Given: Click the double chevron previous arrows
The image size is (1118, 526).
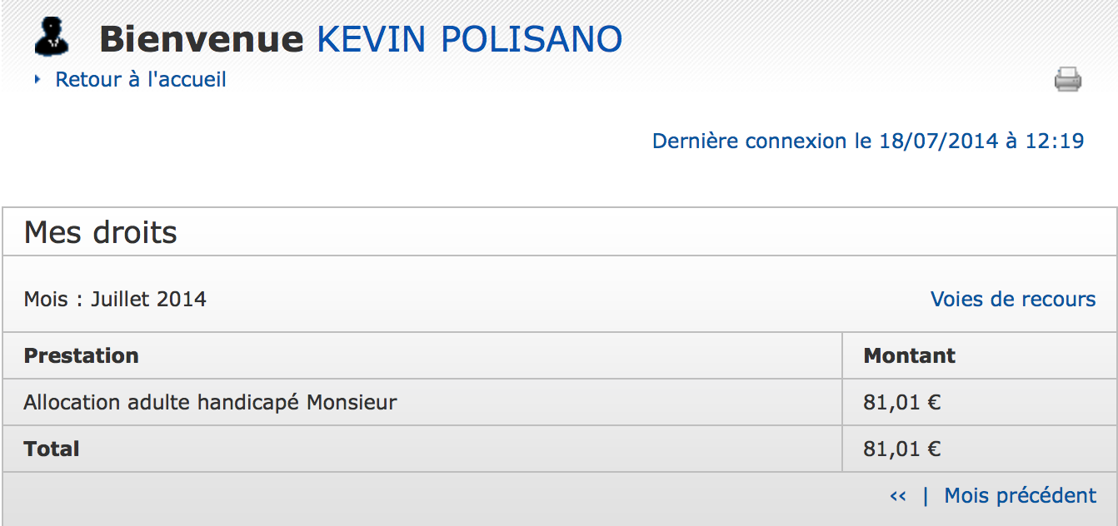Looking at the screenshot, I should tap(897, 497).
